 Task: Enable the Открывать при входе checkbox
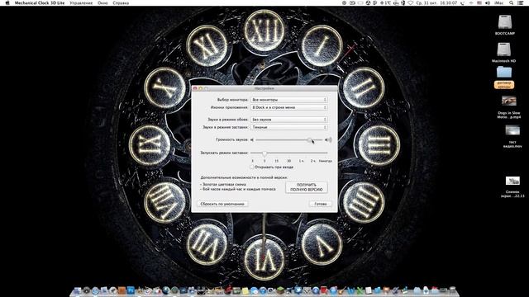[x=251, y=167]
